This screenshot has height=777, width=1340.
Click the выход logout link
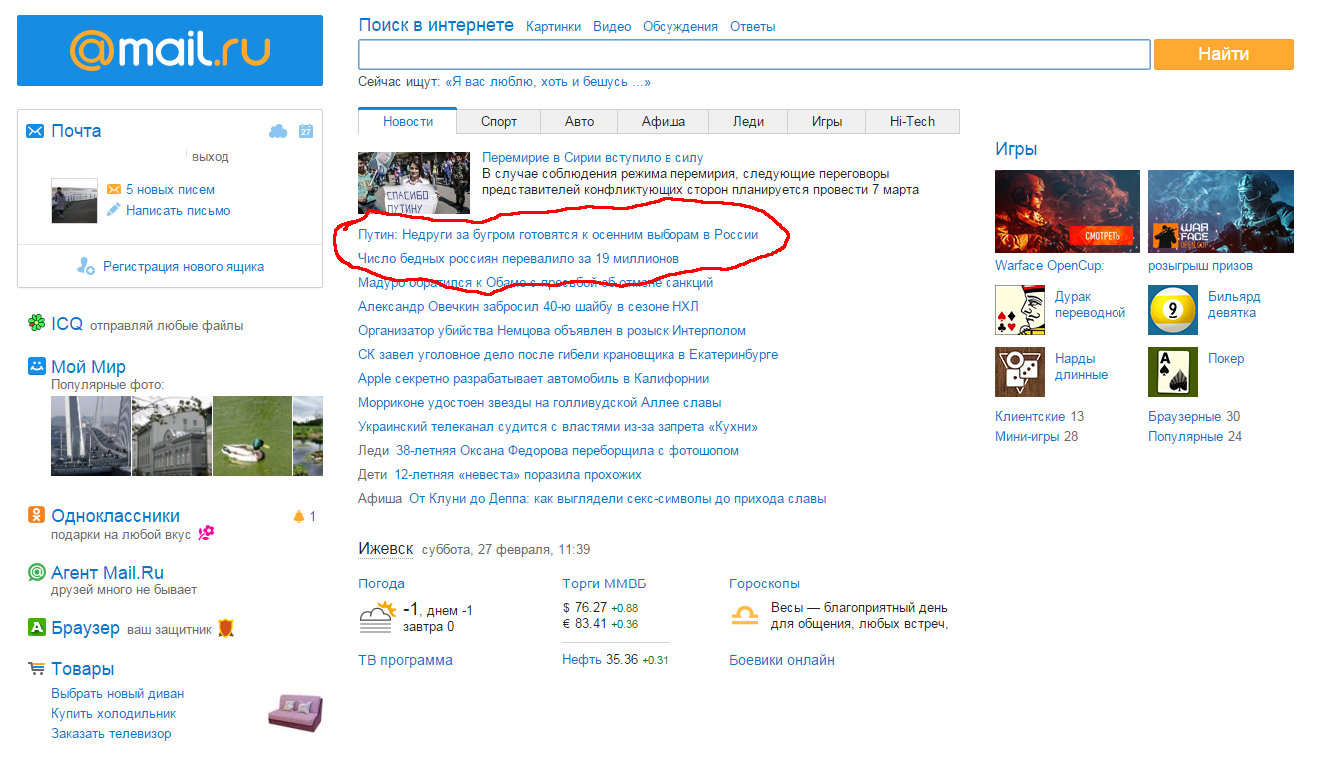(x=211, y=157)
